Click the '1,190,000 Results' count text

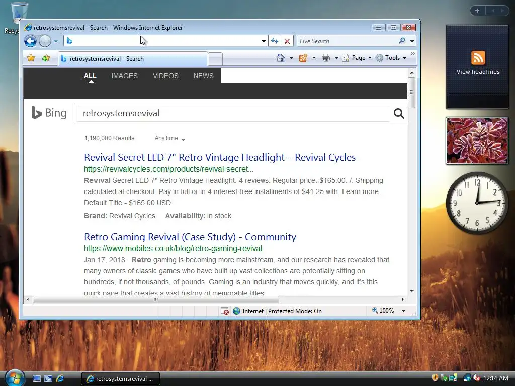pyautogui.click(x=109, y=138)
